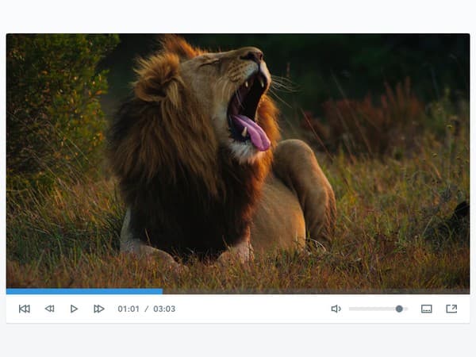
Task: Click the volume slider round handle
Action: coord(399,309)
